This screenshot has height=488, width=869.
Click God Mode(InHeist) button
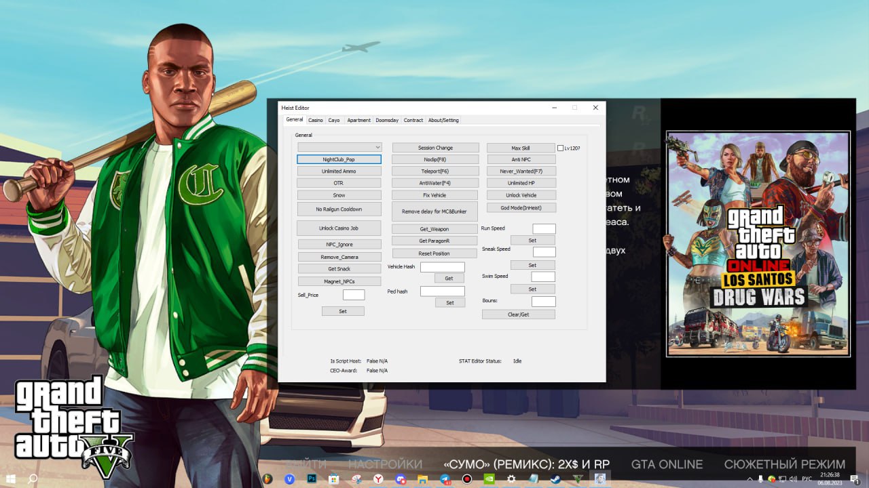(521, 207)
